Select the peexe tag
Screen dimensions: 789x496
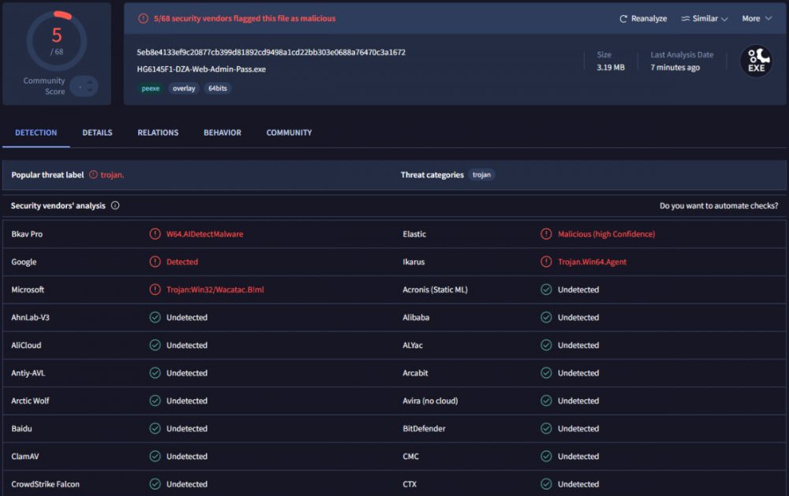pos(150,88)
